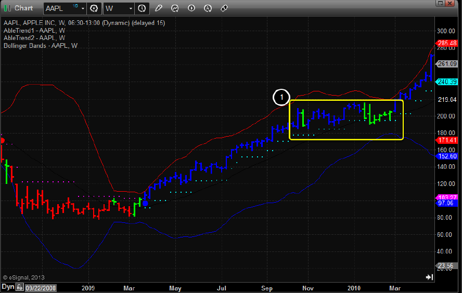Click the Nov time axis label

[x=308, y=288]
